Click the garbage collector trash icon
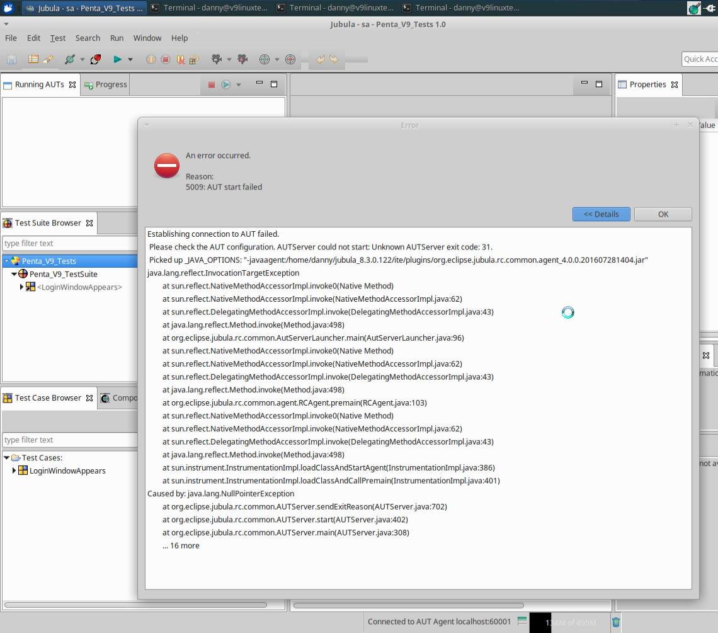Image resolution: width=718 pixels, height=633 pixels. (x=616, y=622)
